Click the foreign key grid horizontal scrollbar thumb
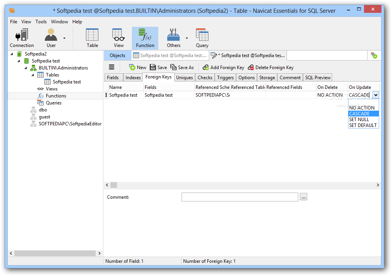The width and height of the screenshot is (392, 276). point(114,185)
